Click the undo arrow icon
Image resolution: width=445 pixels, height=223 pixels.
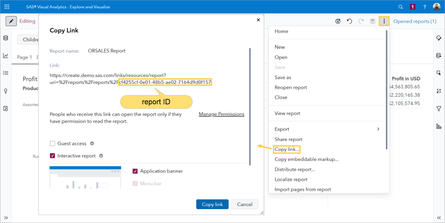350,21
